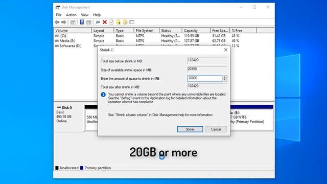Sort by the Layout column header
The width and height of the screenshot is (327, 184).
[103, 31]
